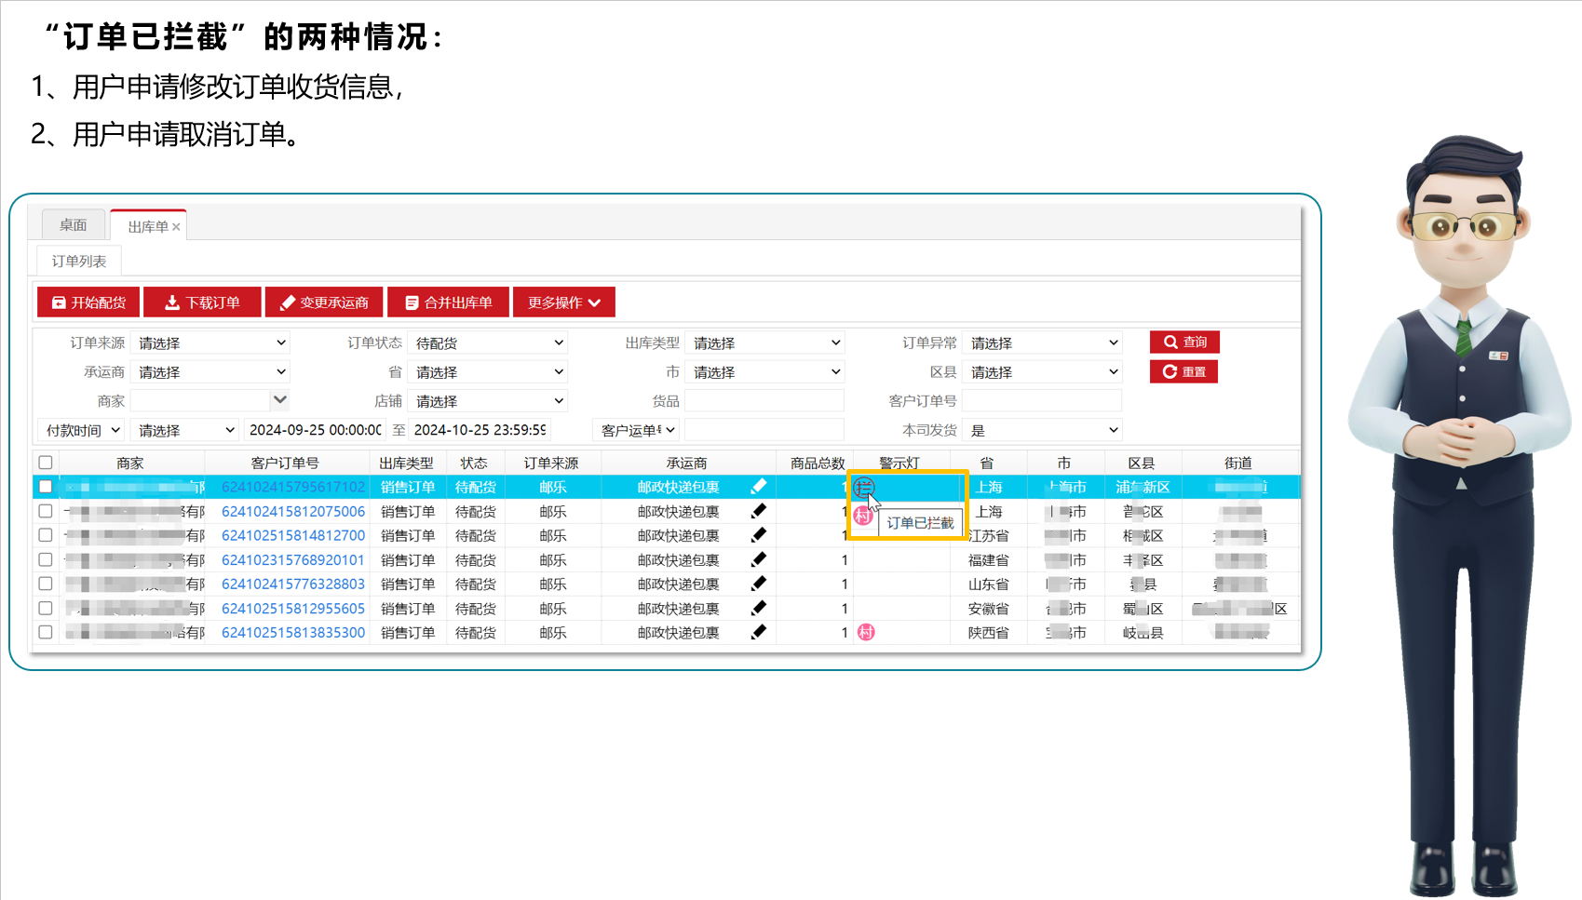This screenshot has width=1582, height=900.
Task: Open the 客户运单 type dropdown
Action: (x=637, y=430)
